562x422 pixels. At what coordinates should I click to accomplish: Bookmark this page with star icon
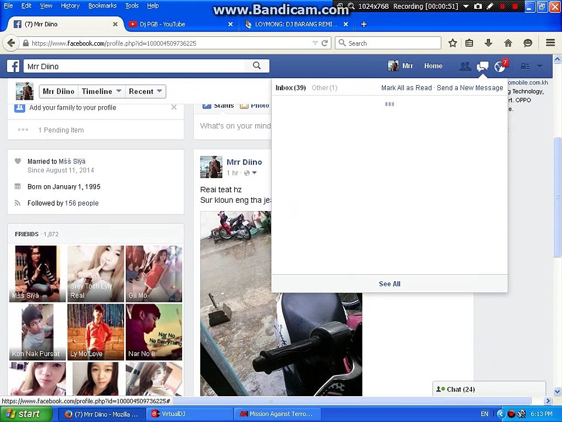coord(453,43)
